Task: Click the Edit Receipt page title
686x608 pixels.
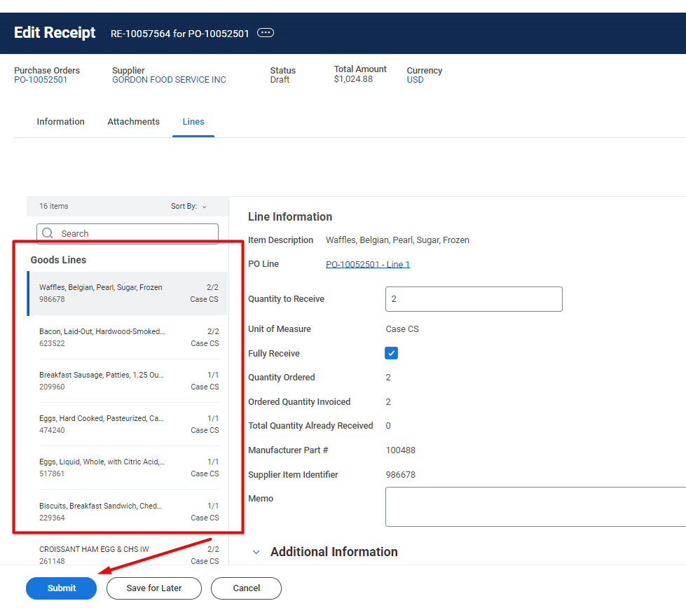Action: 55,33
